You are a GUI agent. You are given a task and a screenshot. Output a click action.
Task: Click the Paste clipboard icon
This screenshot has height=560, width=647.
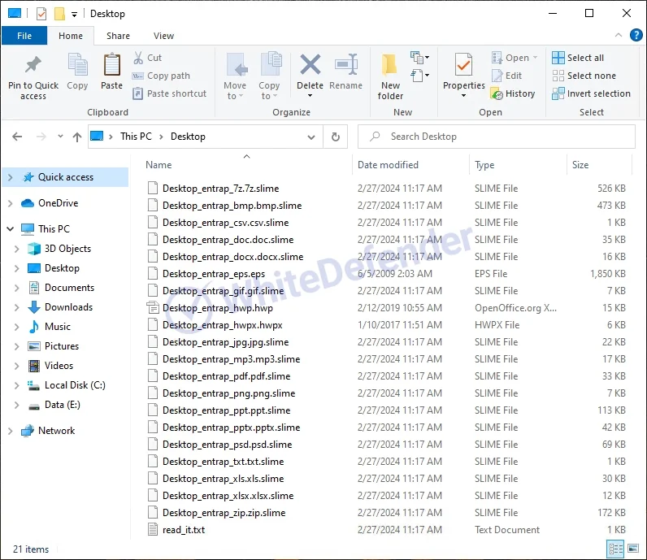(111, 65)
